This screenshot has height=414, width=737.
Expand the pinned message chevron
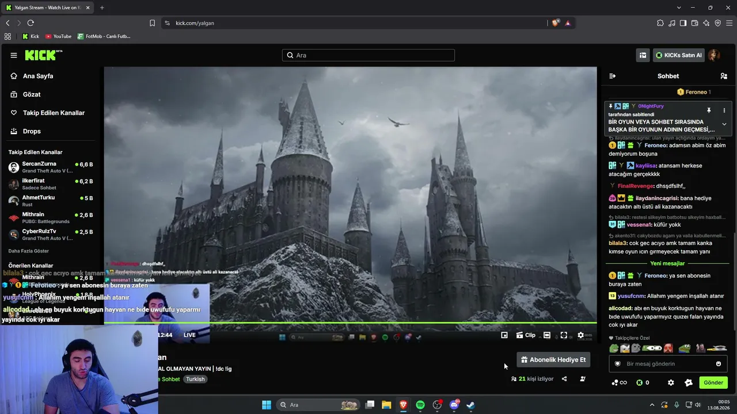pos(724,124)
